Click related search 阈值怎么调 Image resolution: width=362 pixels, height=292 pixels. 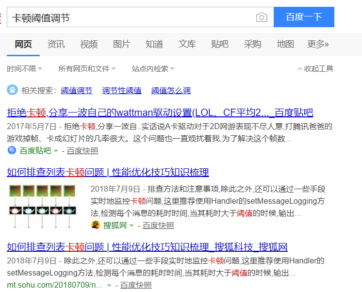click(x=171, y=90)
